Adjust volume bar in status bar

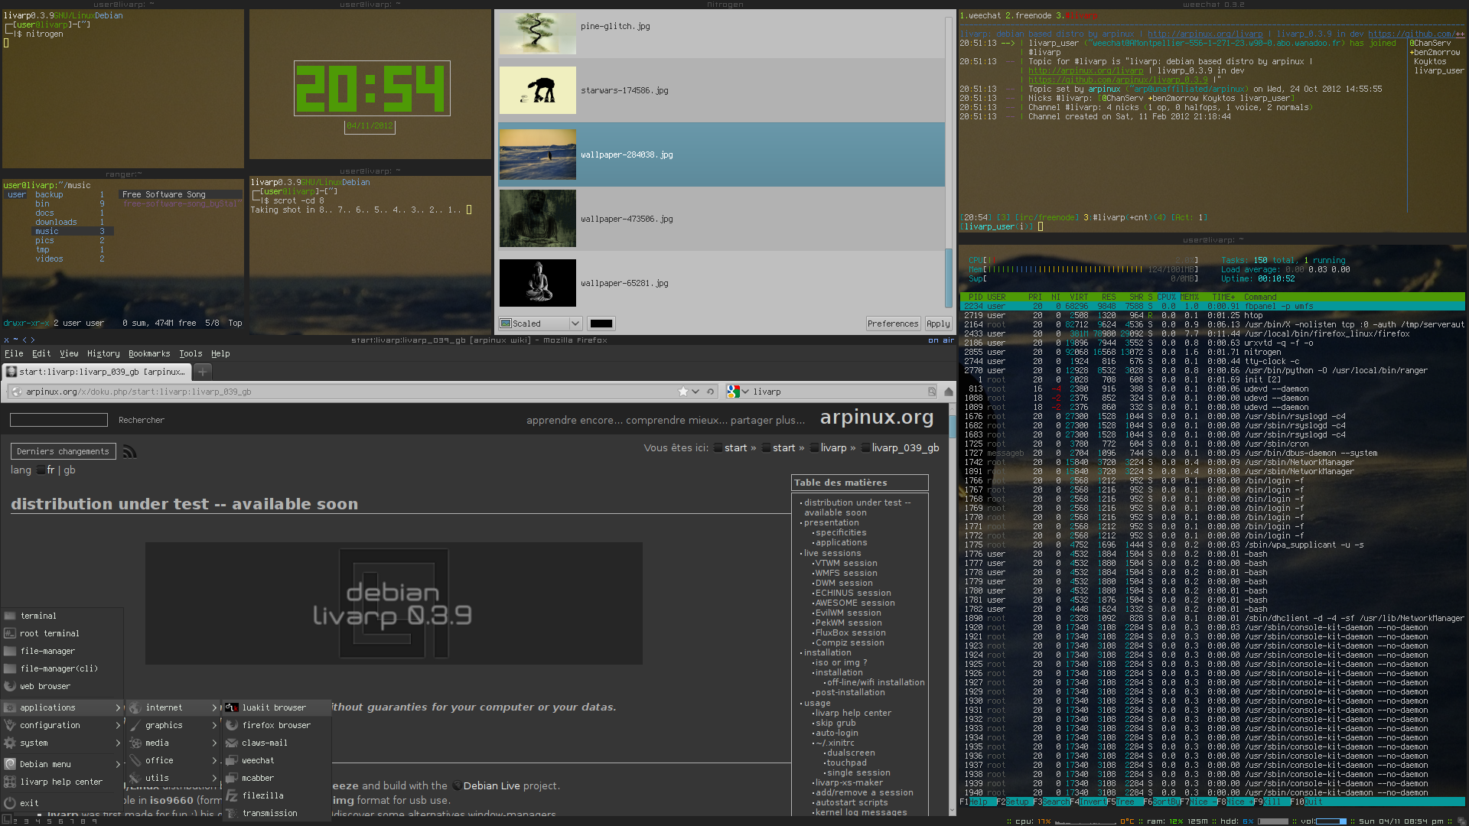pos(1331,821)
